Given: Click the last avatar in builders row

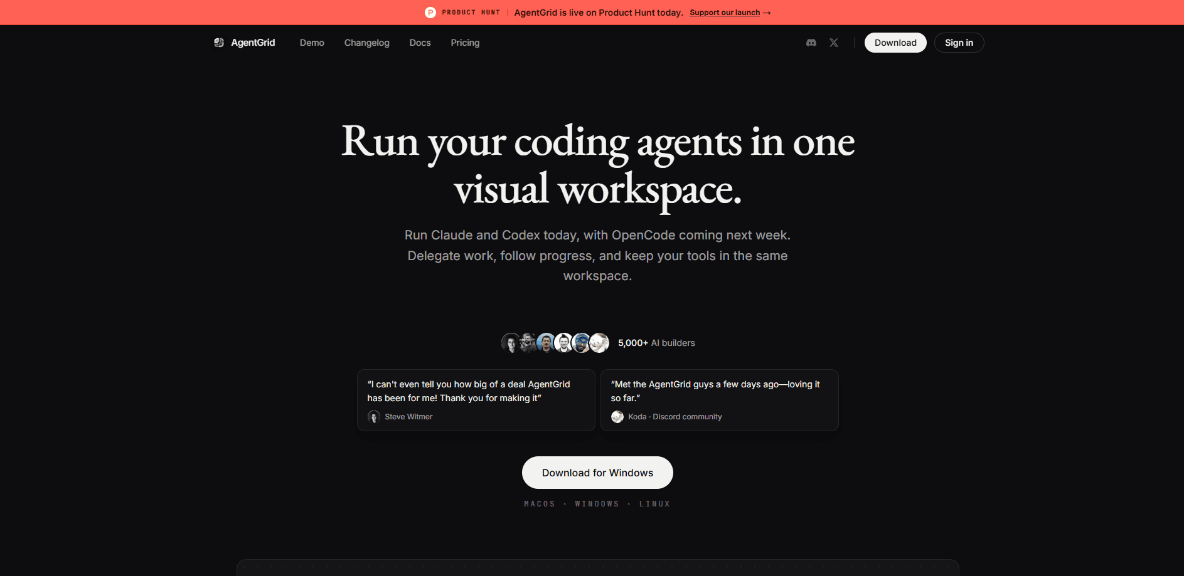Looking at the screenshot, I should click(x=599, y=343).
